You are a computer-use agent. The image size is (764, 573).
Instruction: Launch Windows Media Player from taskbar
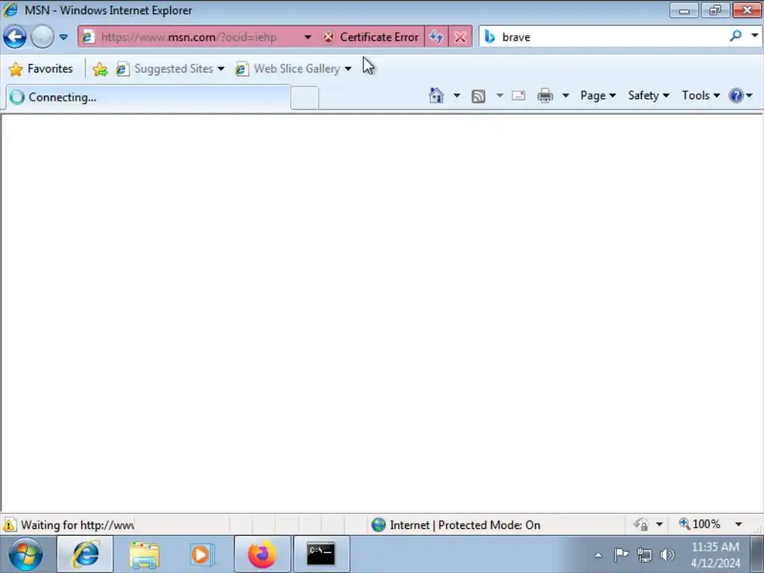coord(201,554)
